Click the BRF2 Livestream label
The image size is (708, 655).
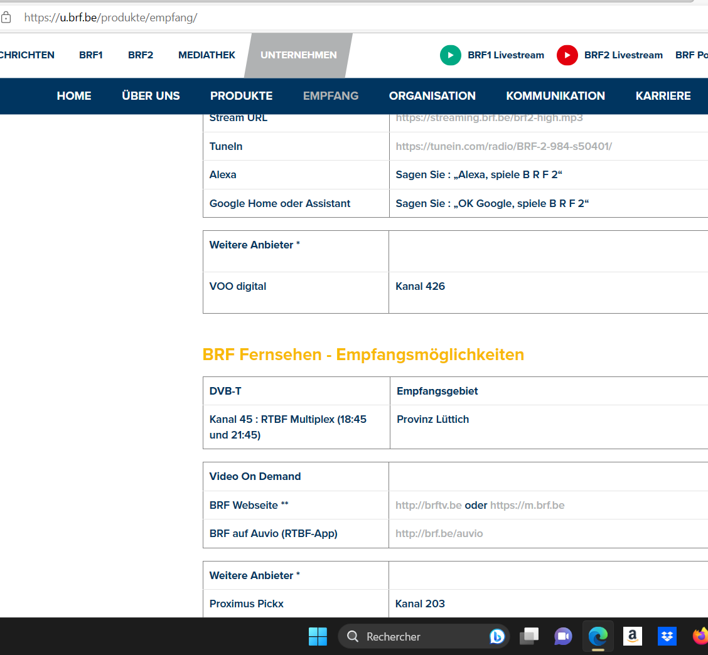point(623,55)
